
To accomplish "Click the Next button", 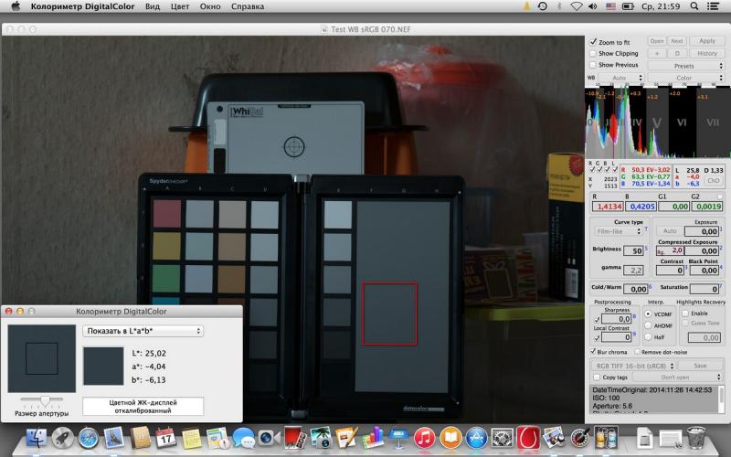I will coord(677,41).
